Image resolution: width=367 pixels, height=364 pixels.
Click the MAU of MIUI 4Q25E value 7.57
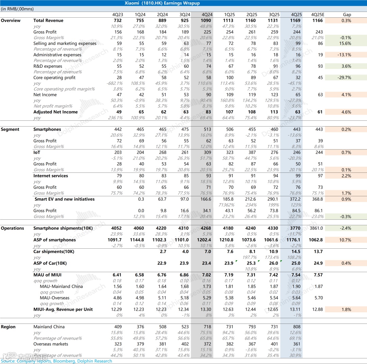click(318, 275)
